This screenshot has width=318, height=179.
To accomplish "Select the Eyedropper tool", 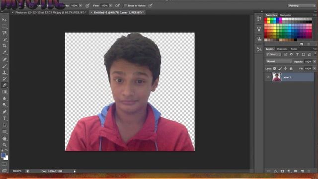I will coord(4,52).
